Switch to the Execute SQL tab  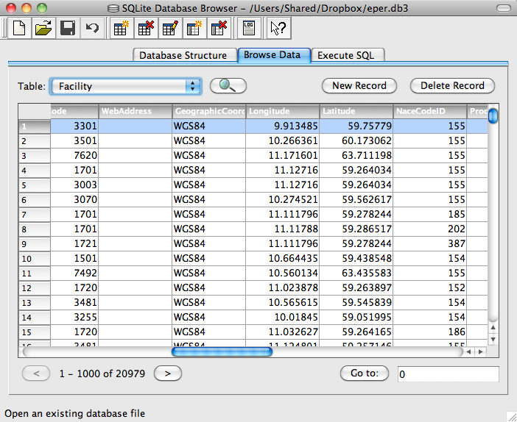347,55
